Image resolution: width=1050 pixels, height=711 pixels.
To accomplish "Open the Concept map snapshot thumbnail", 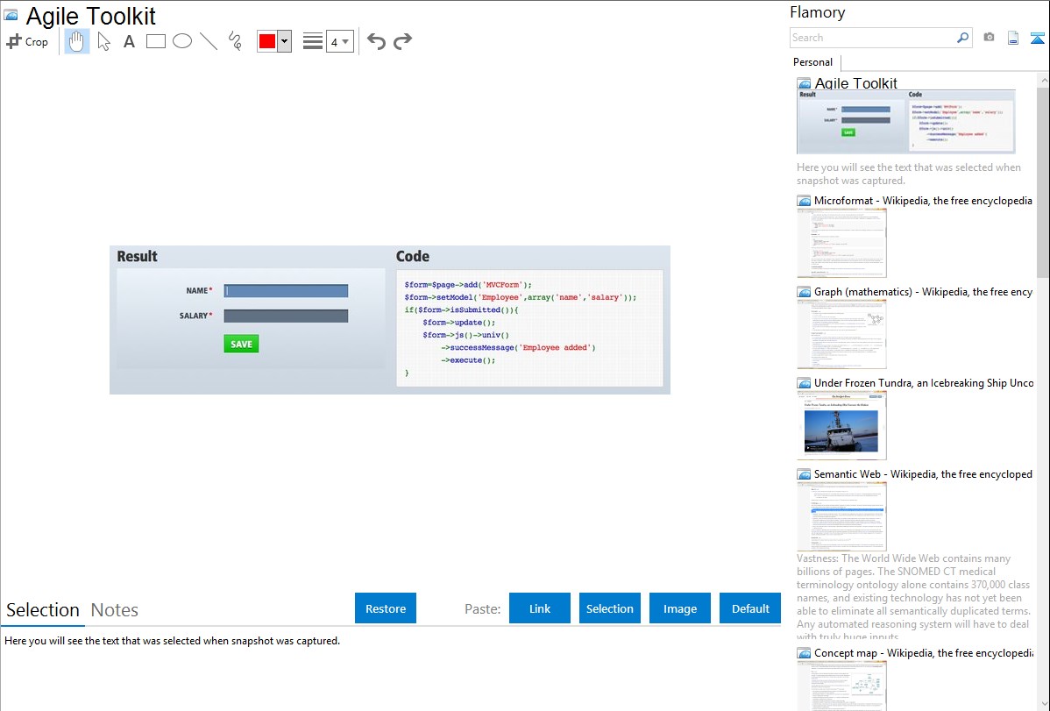I will coord(841,686).
